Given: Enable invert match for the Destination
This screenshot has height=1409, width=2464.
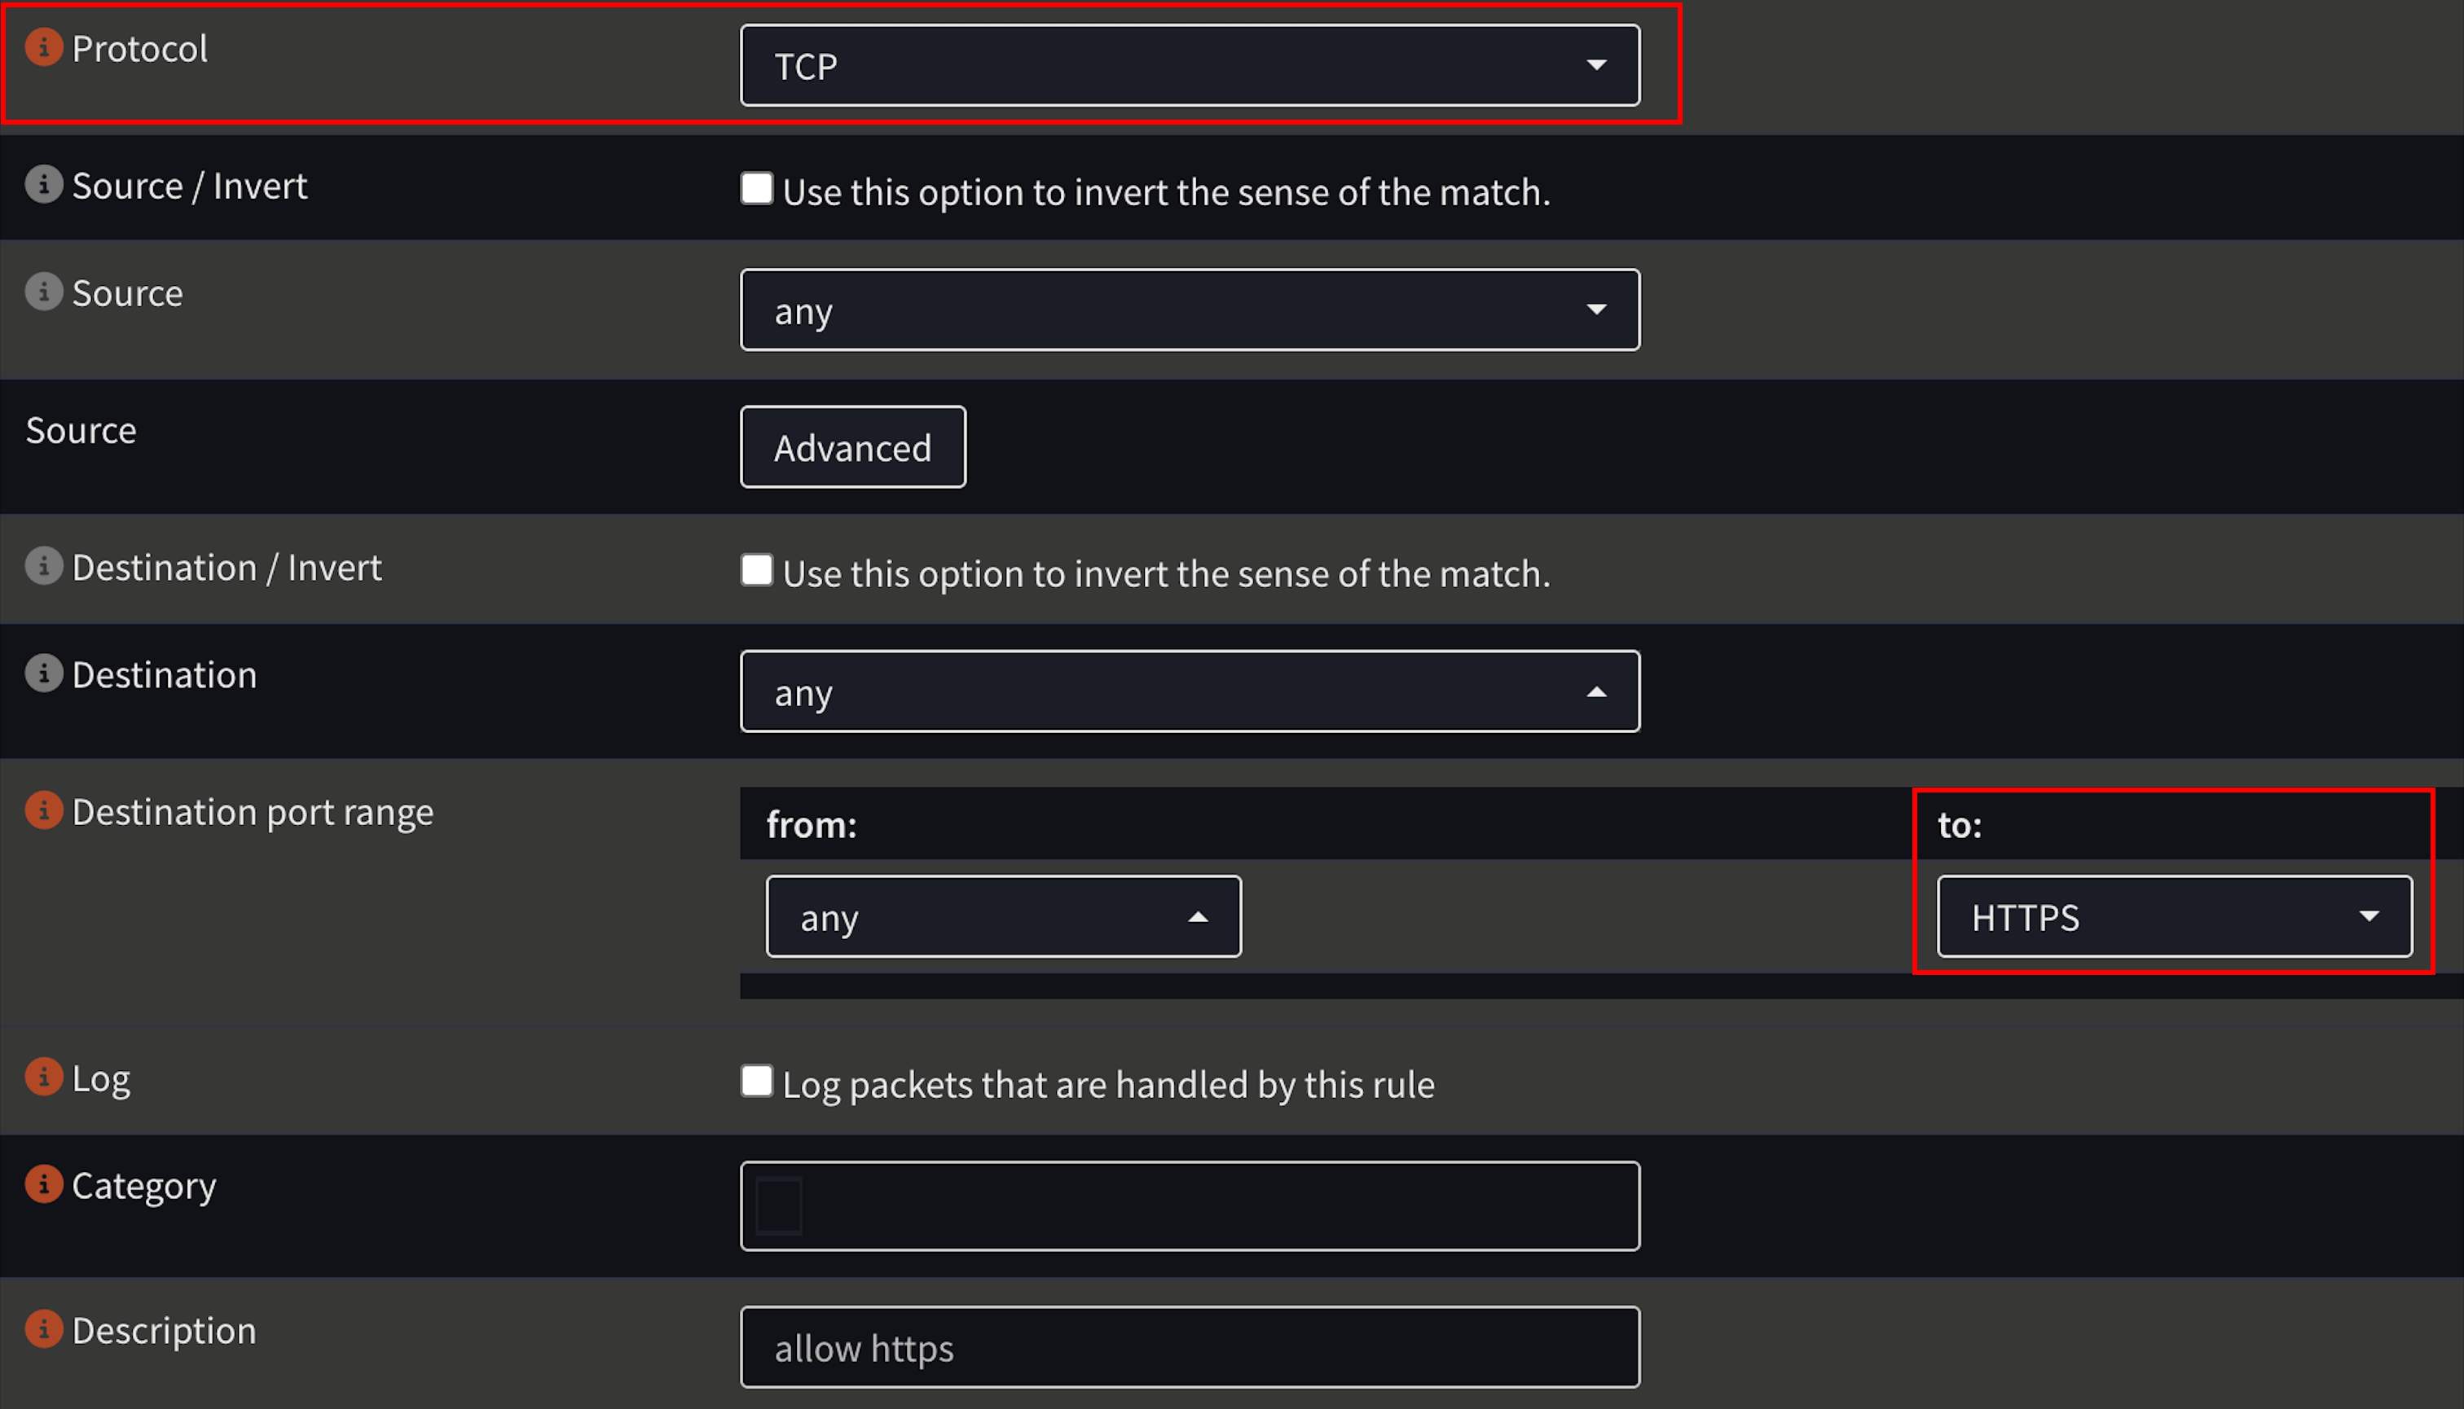Looking at the screenshot, I should [x=756, y=570].
